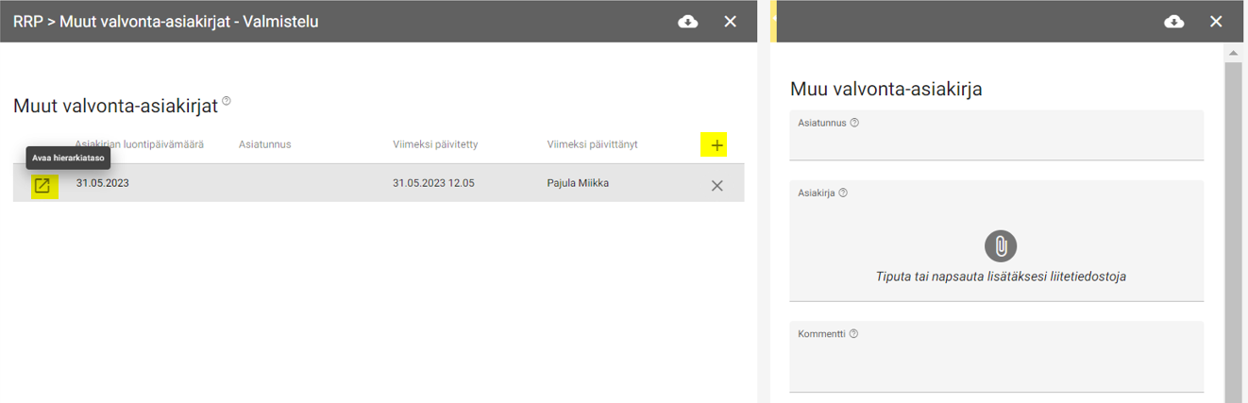Sort by Viimeksi päivitetty column header
Image resolution: width=1248 pixels, height=403 pixels.
pyautogui.click(x=434, y=144)
